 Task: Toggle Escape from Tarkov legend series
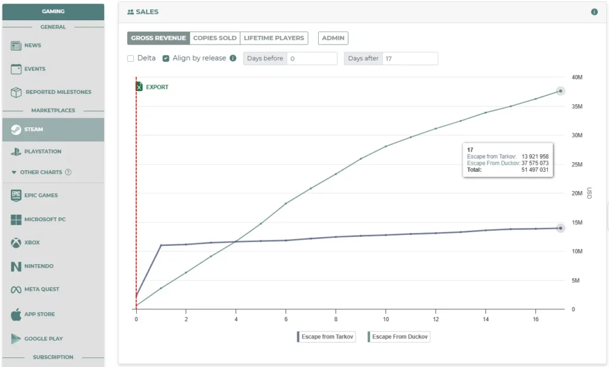[x=326, y=337]
